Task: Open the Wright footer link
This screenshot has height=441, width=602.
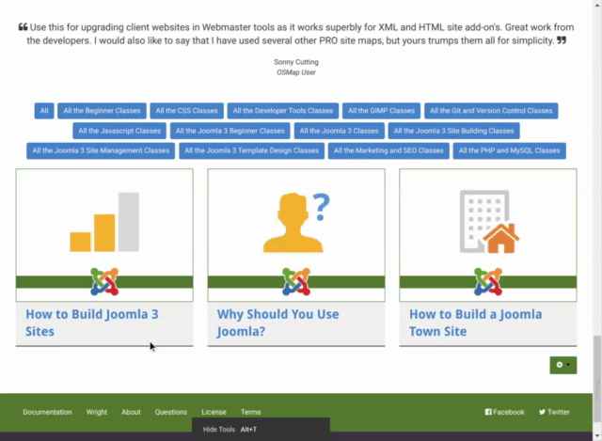Action: (x=96, y=412)
